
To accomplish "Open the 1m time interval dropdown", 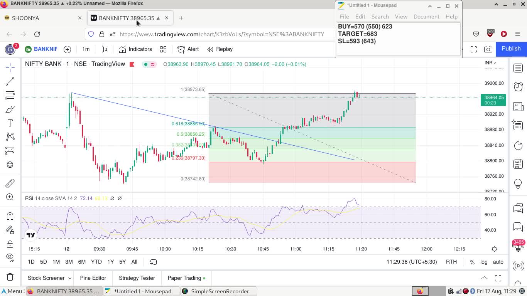I will click(86, 49).
